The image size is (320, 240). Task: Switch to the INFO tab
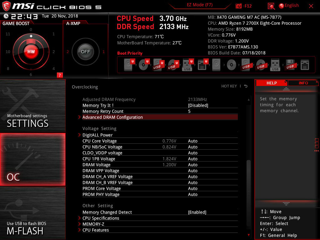coord(303,83)
